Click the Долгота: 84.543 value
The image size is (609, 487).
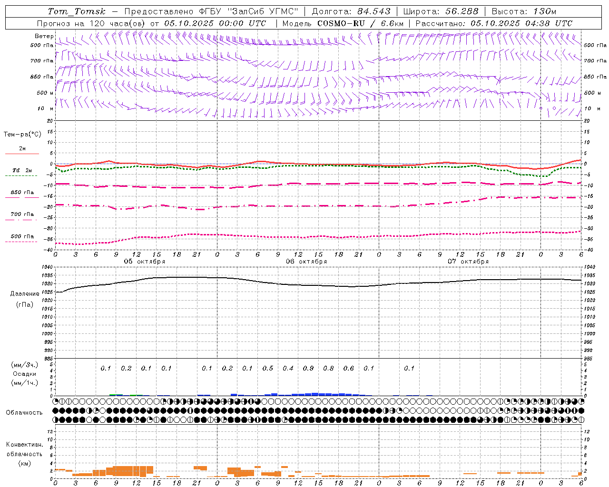coord(351,11)
